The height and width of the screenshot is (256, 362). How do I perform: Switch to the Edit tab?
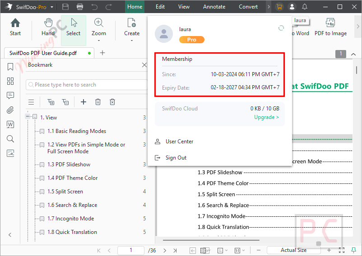(x=160, y=7)
